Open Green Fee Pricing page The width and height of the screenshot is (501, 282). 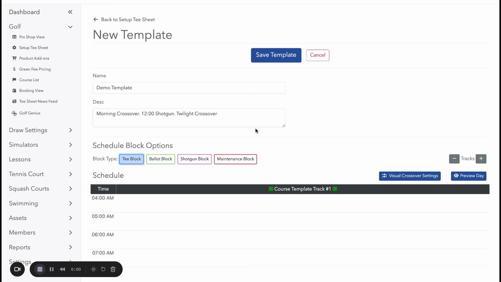(35, 69)
